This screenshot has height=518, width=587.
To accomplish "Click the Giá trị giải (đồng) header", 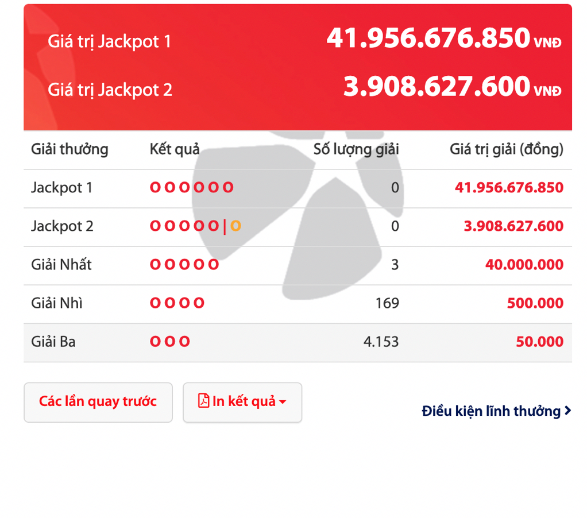I will [x=507, y=149].
